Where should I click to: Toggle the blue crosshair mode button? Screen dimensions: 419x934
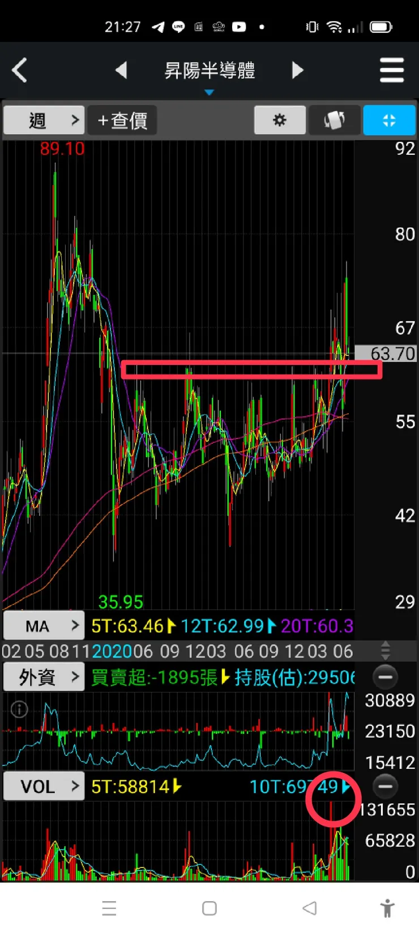tap(389, 120)
